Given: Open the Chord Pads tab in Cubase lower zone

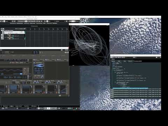Looking at the screenshot, I should tap(27, 106).
